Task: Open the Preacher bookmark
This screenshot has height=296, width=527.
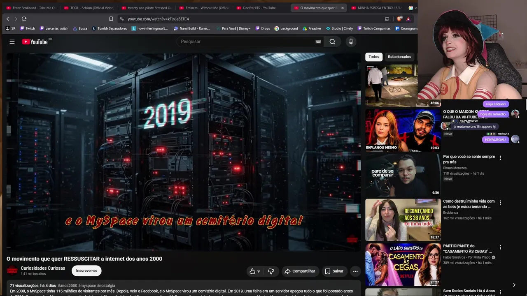Action: (x=312, y=28)
